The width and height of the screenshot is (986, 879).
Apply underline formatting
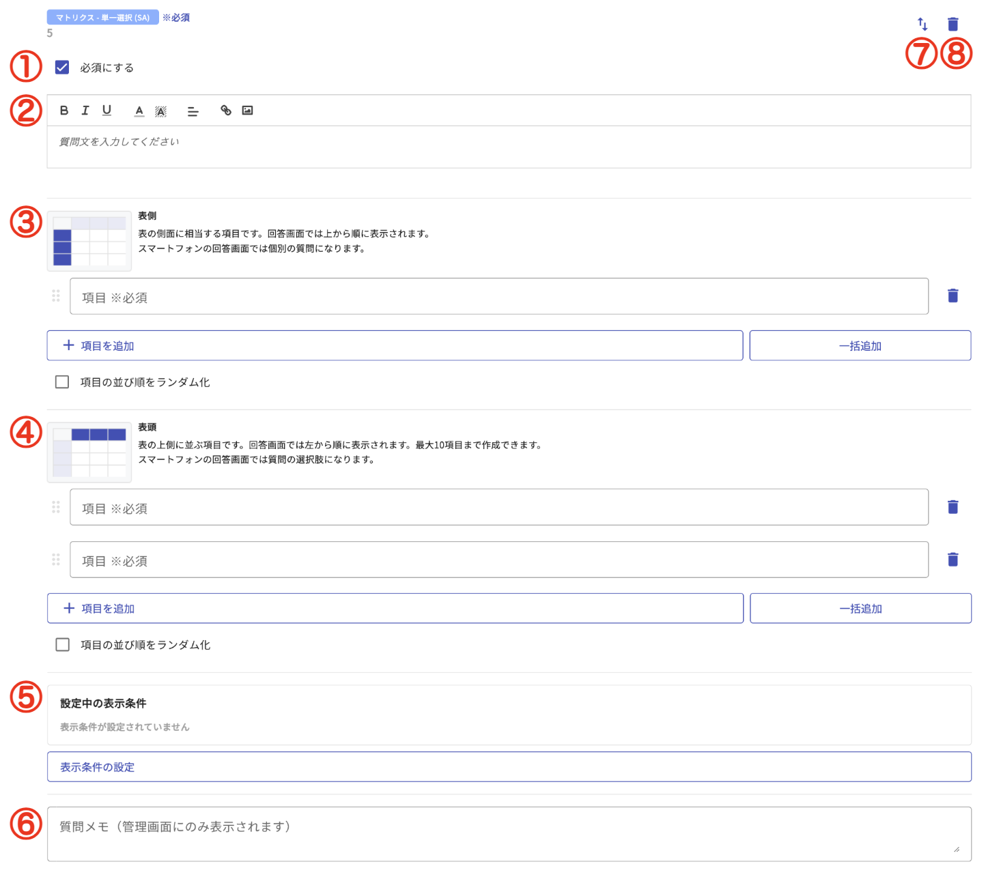(107, 110)
